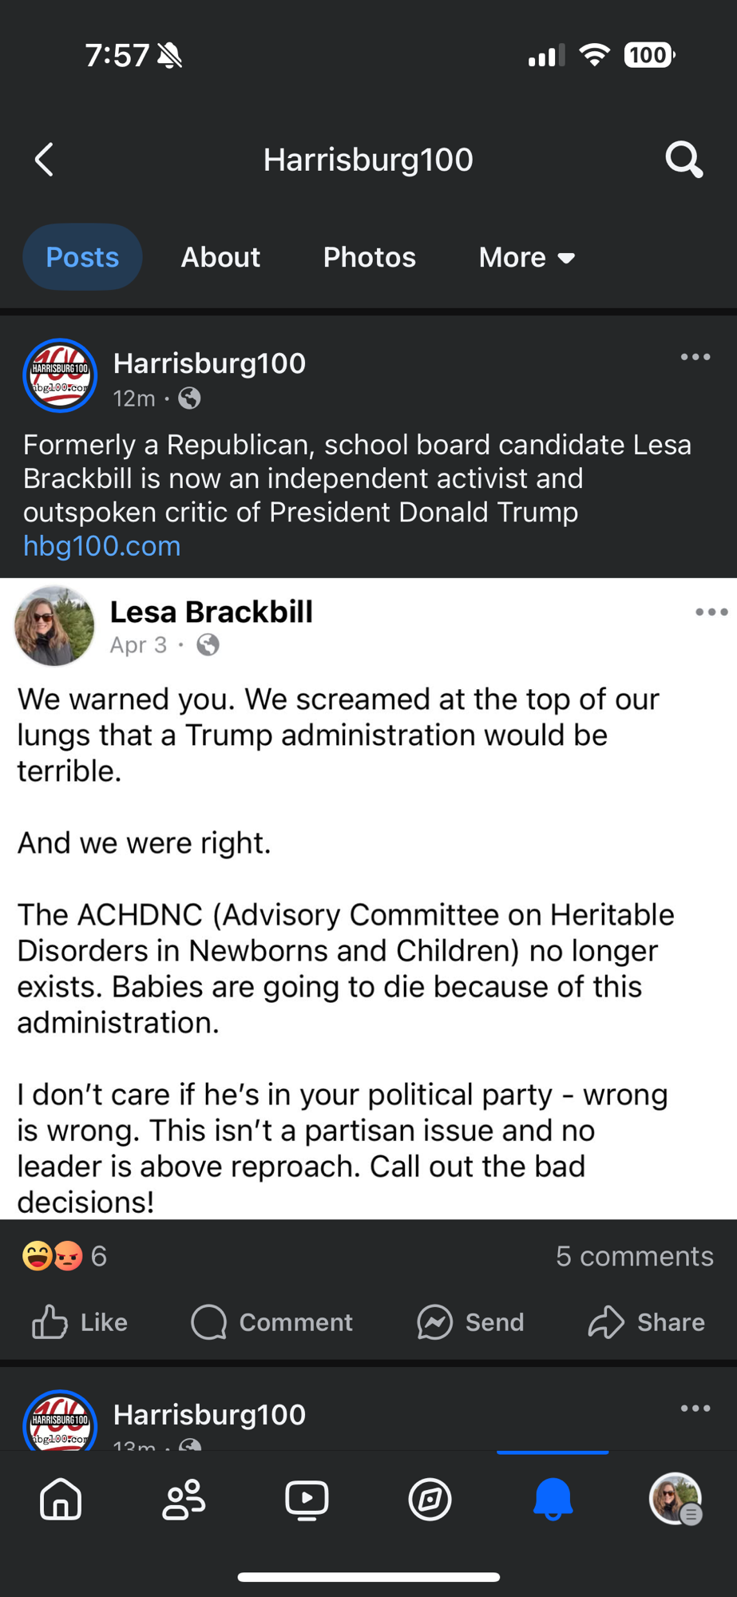The width and height of the screenshot is (737, 1597).
Task: Open options menu on Lesa Brackbill post
Action: [x=711, y=612]
